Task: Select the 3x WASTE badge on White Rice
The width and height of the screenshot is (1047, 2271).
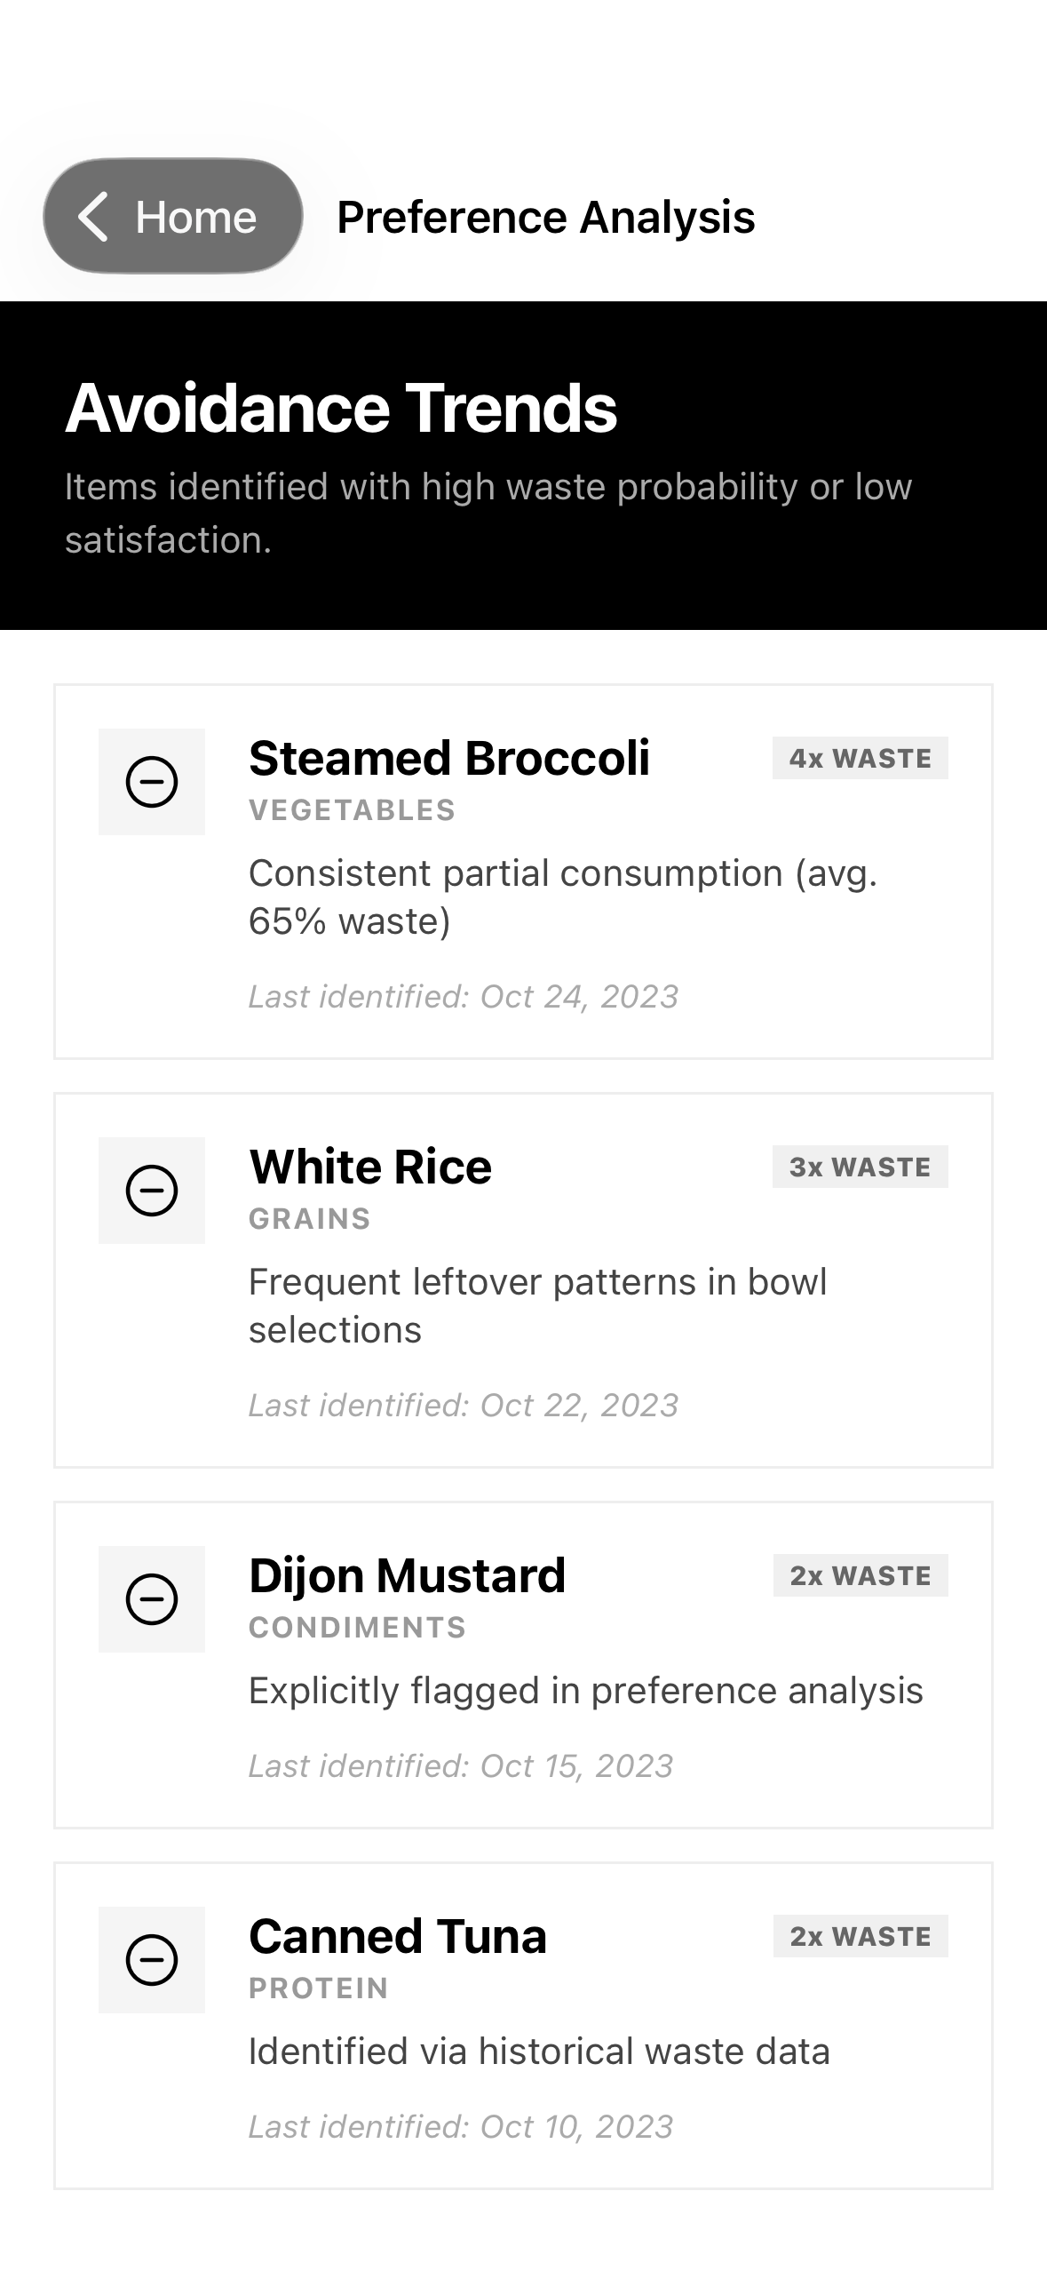Action: click(860, 1167)
